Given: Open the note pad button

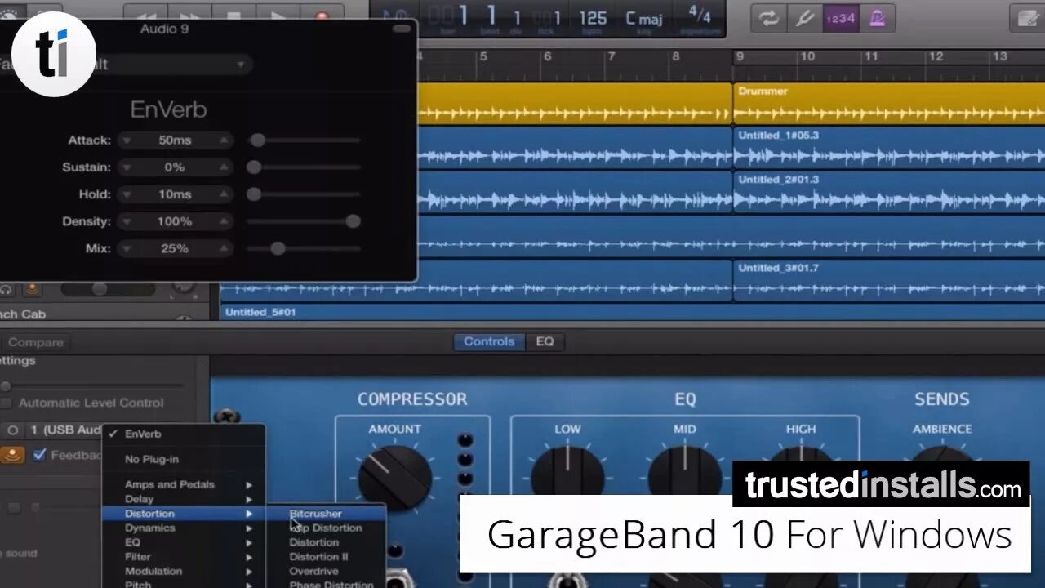Looking at the screenshot, I should pyautogui.click(x=1027, y=18).
